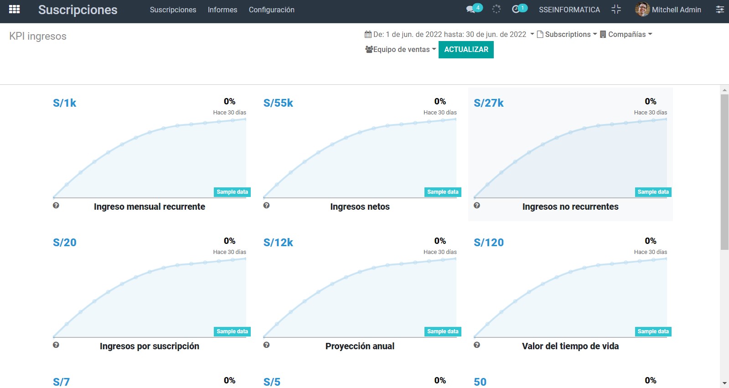Click the S/7 value
The width and height of the screenshot is (729, 388).
tap(61, 382)
